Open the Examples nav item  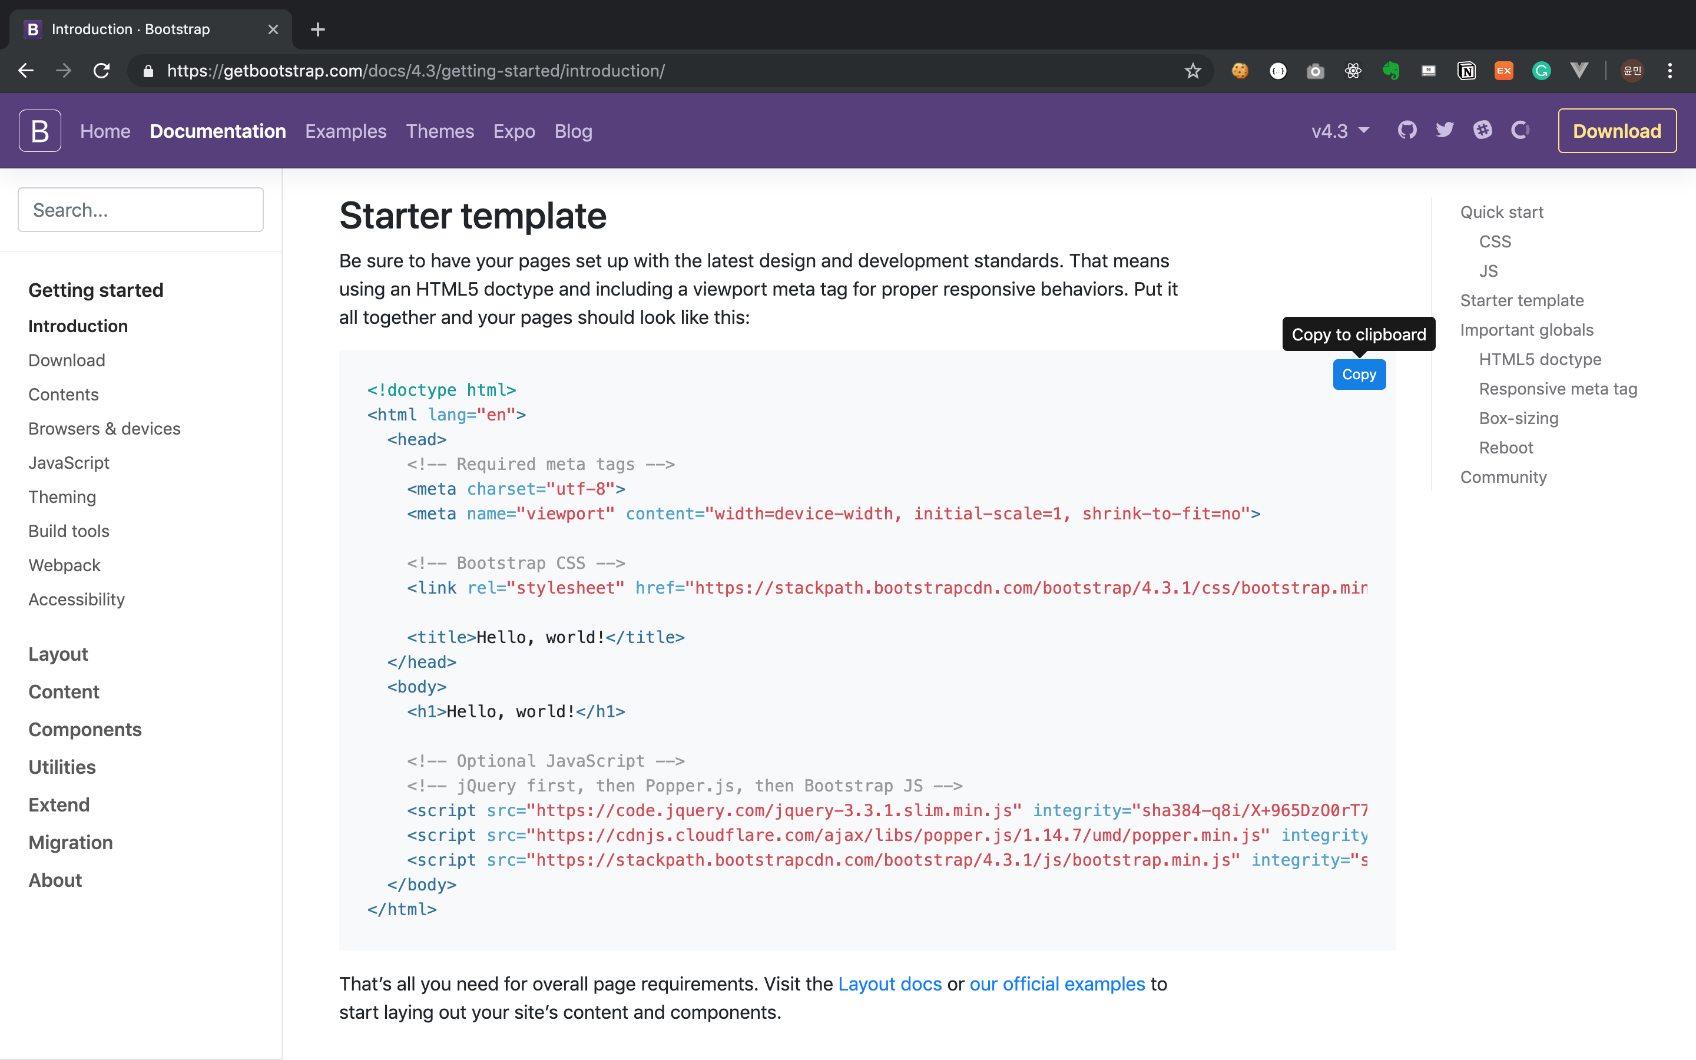(x=346, y=131)
